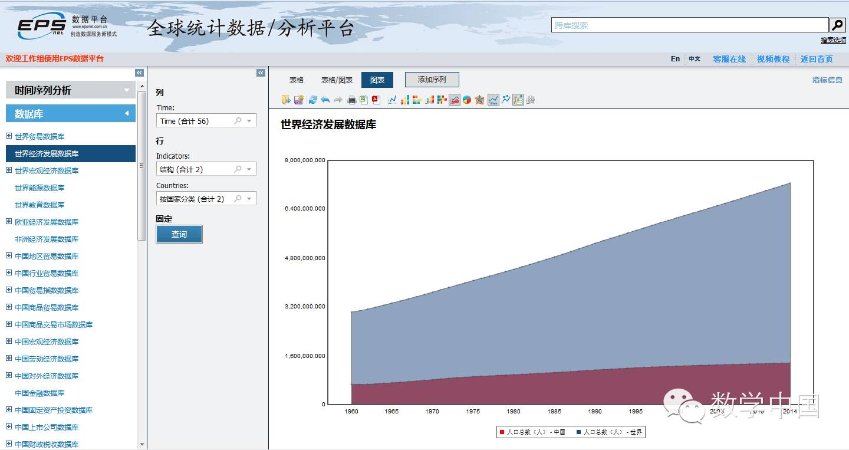The height and width of the screenshot is (450, 849).
Task: Export chart data to Excel
Action: [x=364, y=100]
